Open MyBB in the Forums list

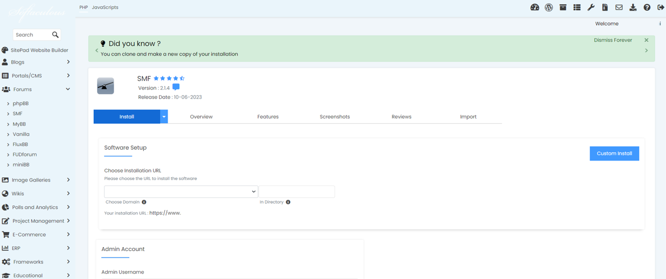(19, 124)
